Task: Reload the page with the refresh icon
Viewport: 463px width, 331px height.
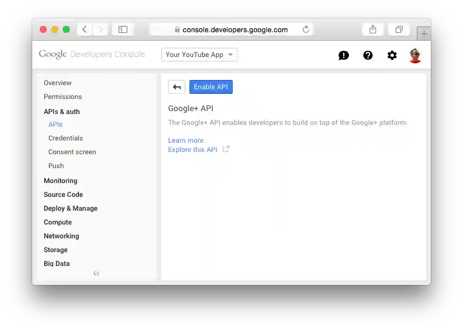Action: 306,29
